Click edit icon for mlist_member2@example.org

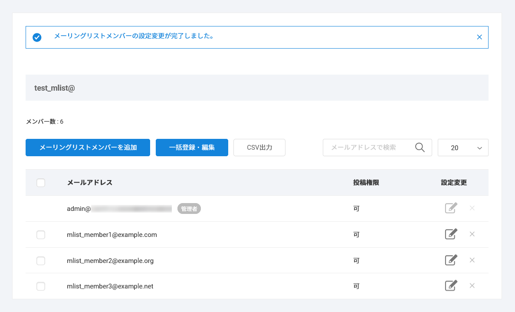(x=451, y=260)
